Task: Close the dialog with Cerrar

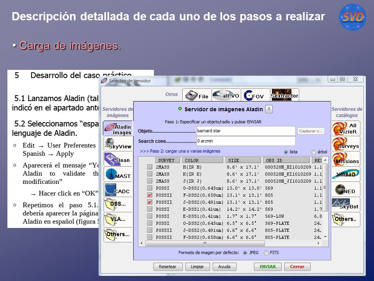Action: point(297,267)
